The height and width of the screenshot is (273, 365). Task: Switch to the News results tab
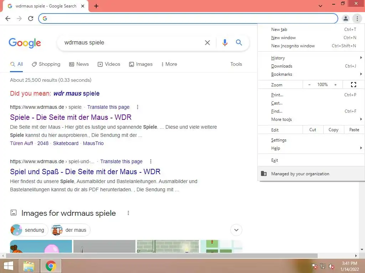click(x=79, y=64)
